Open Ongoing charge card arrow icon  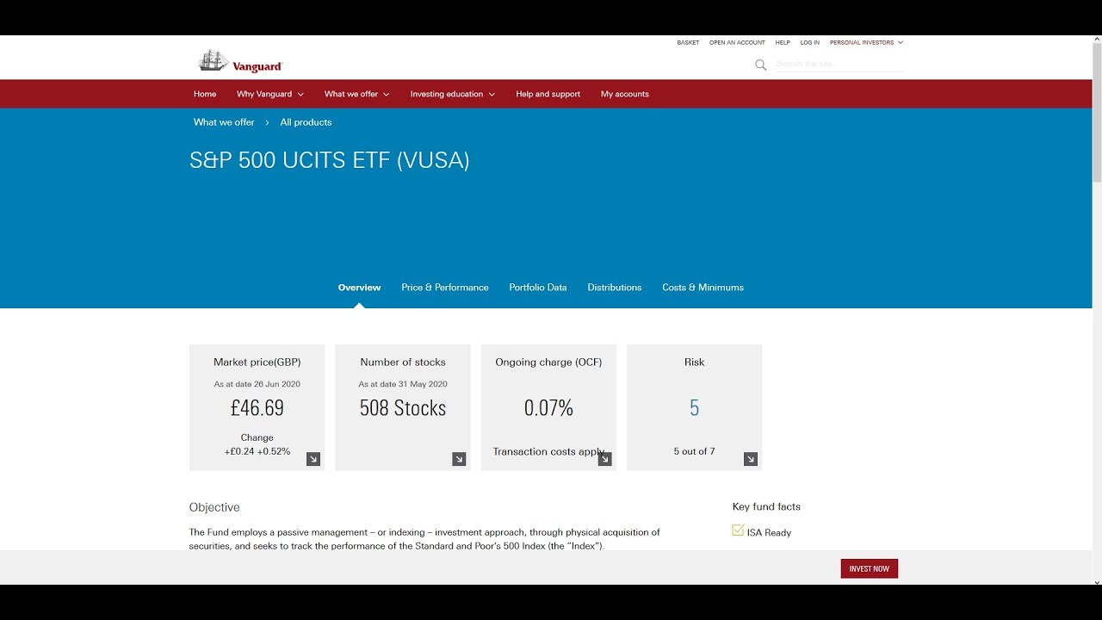[604, 459]
